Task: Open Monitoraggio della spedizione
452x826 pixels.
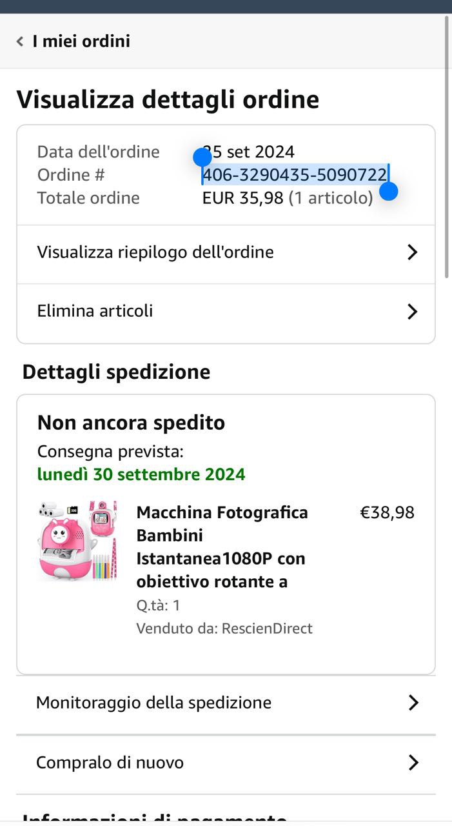Action: [x=153, y=702]
